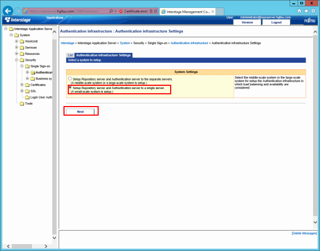320x251 pixels.
Task: Click the Business system folder icon
Action: (x=33, y=79)
